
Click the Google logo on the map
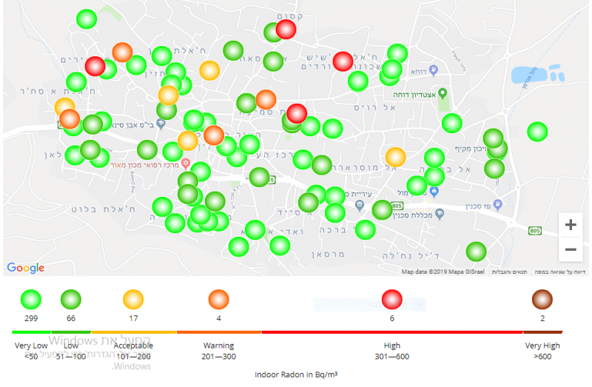pos(26,268)
